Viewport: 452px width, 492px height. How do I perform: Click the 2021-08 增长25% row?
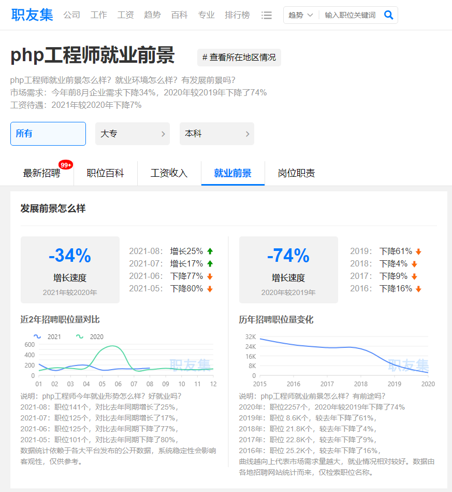(x=171, y=251)
